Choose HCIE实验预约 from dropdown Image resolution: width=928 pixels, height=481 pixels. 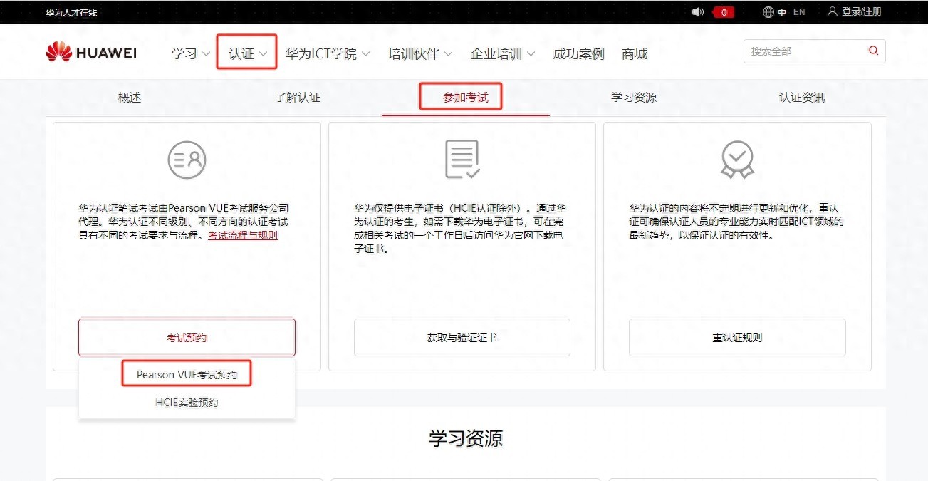187,403
